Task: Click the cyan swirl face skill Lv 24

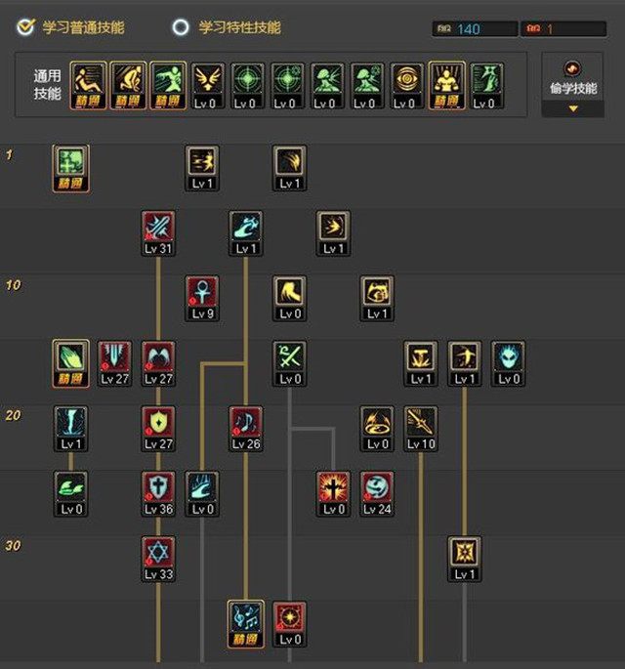Action: pos(377,493)
